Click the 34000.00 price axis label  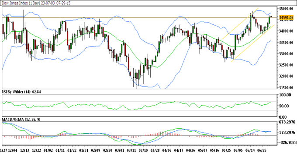[286, 31]
